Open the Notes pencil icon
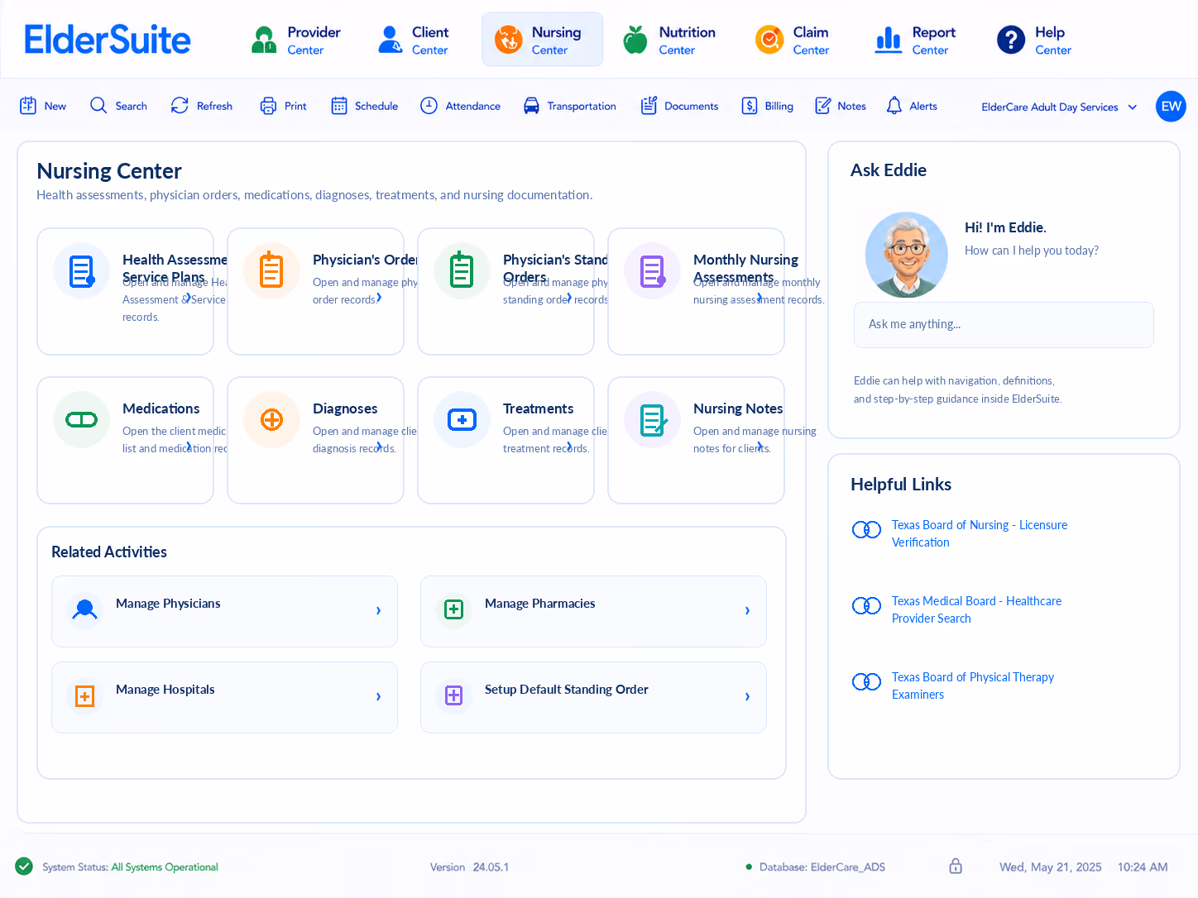Viewport: 1198px width, 898px height. tap(822, 106)
